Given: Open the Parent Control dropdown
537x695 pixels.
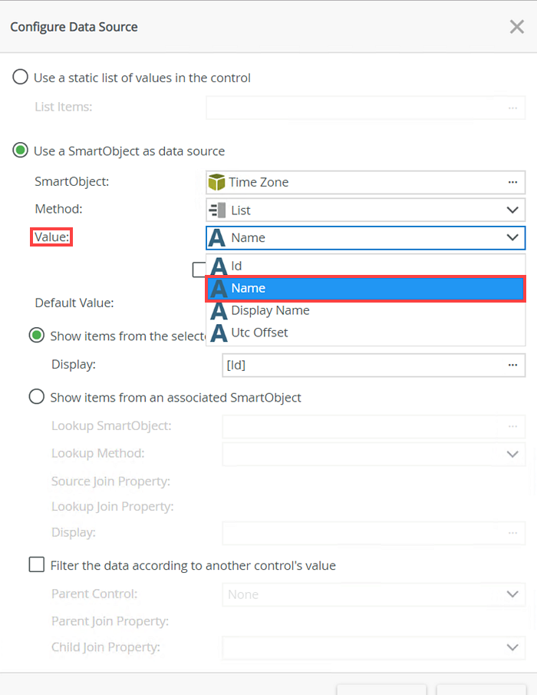Looking at the screenshot, I should (512, 594).
